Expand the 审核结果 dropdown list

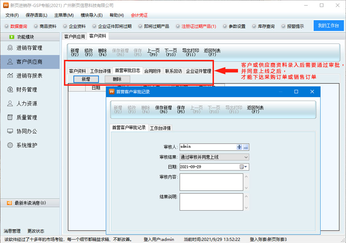246,157
